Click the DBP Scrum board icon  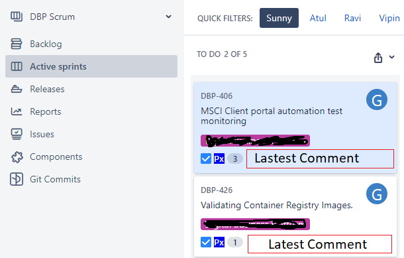[x=17, y=17]
